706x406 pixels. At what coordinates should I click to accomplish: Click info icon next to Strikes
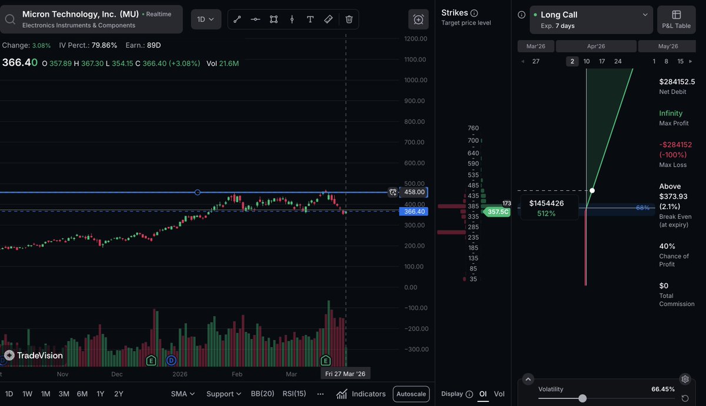coord(475,13)
